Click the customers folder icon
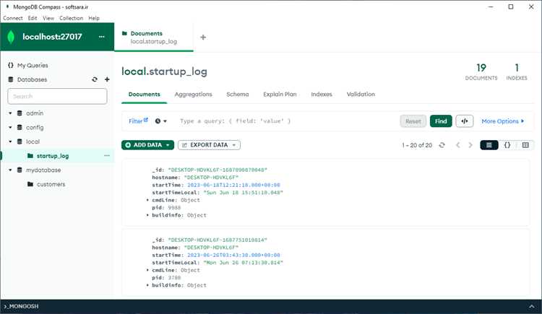542x314 pixels. [x=30, y=184]
